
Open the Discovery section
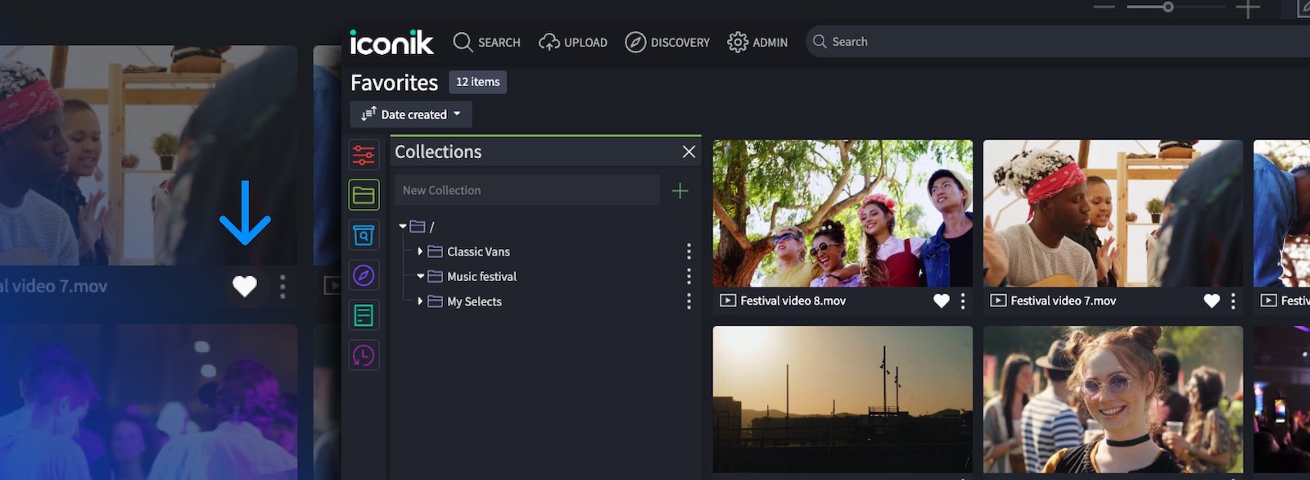(x=667, y=43)
